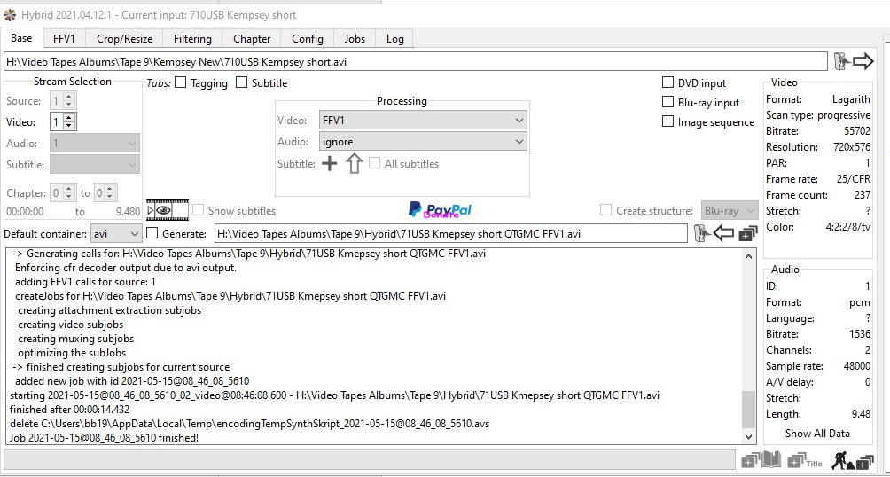The image size is (890, 477).
Task: Click the output file browse icon
Action: click(x=701, y=233)
